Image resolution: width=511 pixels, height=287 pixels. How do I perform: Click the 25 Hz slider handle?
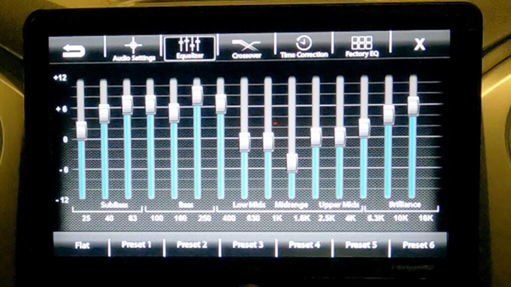[81, 130]
